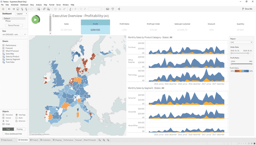Click the undo back arrow in toolbar
This screenshot has height=145, width=256.
tap(9, 9)
